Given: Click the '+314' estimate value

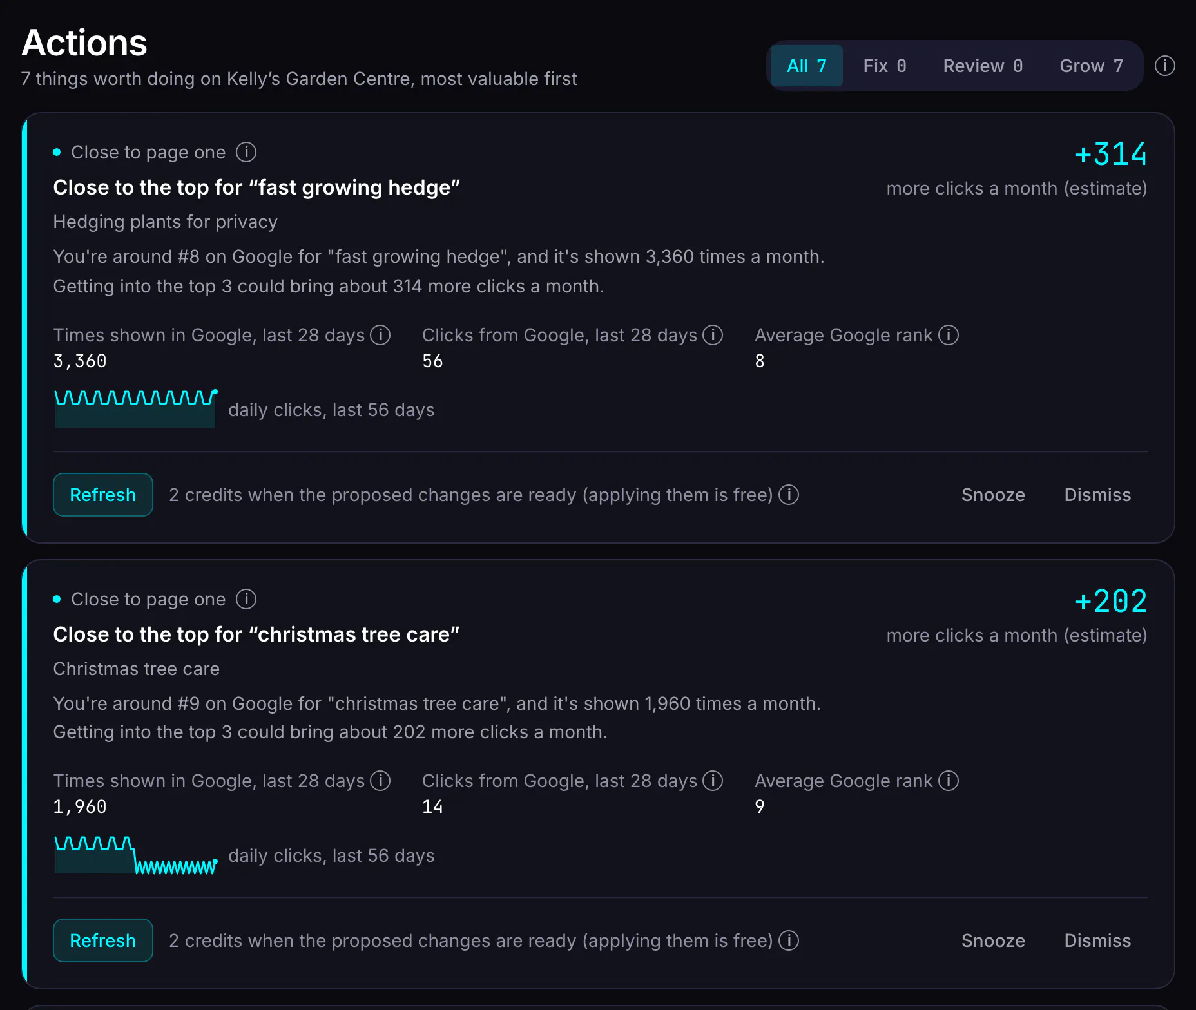Looking at the screenshot, I should click(1111, 155).
